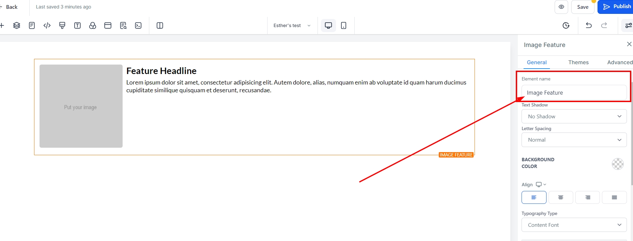Undo the last action

click(x=589, y=25)
